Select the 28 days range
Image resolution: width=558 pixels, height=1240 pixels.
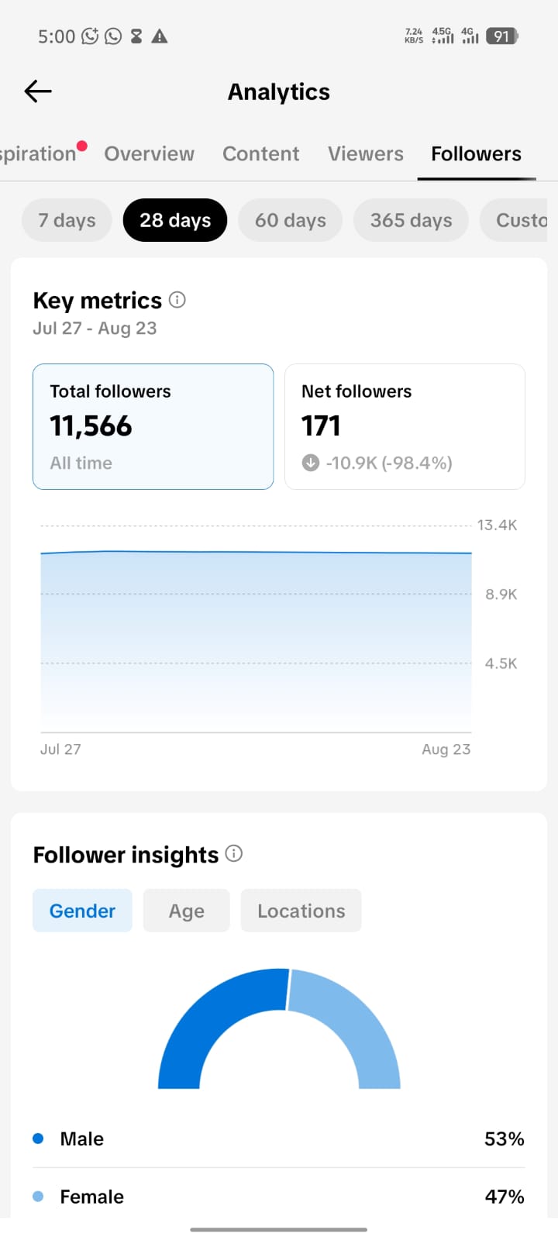(175, 220)
